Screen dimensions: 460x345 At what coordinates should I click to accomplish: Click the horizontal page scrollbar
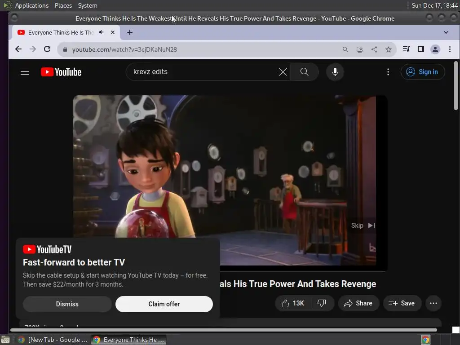point(224,330)
